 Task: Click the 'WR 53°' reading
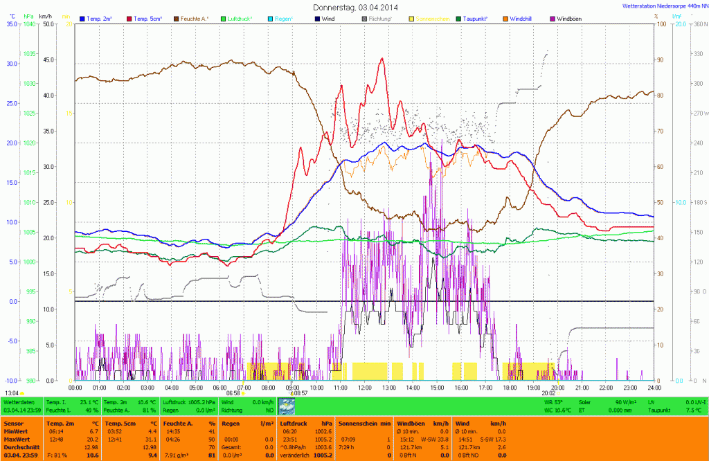[553, 402]
